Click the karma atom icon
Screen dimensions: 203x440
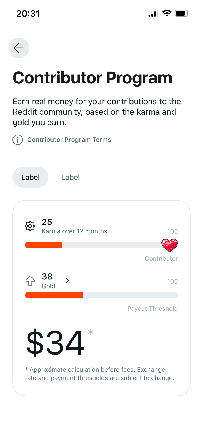click(x=30, y=226)
